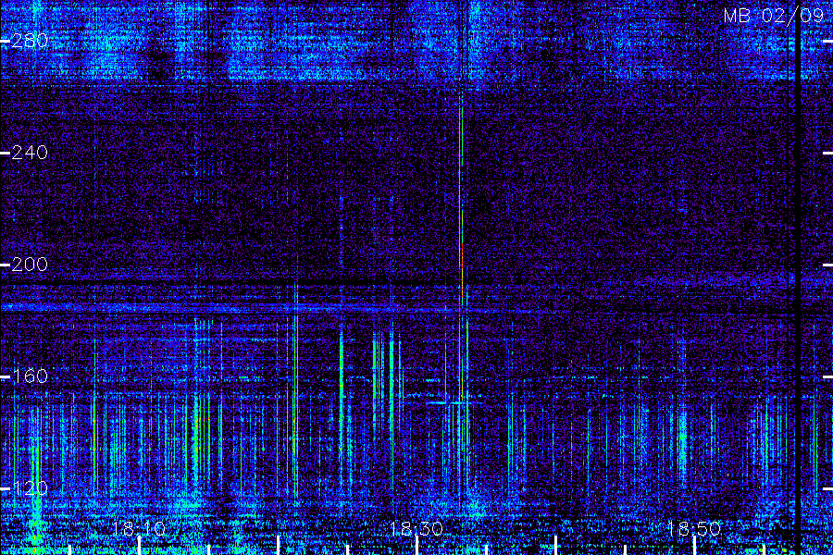Screen dimensions: 833x555
Task: Click the 240 frequency axis label
Action: [30, 153]
